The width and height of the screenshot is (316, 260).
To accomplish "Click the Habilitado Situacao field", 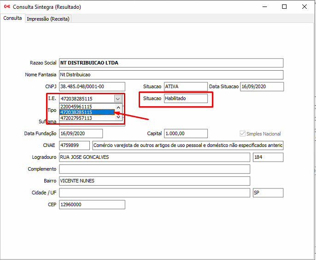I will pyautogui.click(x=185, y=98).
